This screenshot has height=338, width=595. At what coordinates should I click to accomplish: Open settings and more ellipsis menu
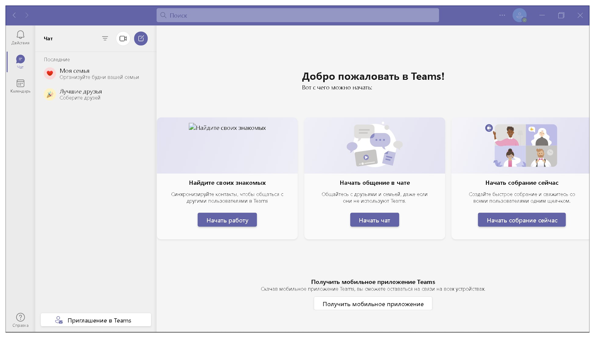pos(502,15)
